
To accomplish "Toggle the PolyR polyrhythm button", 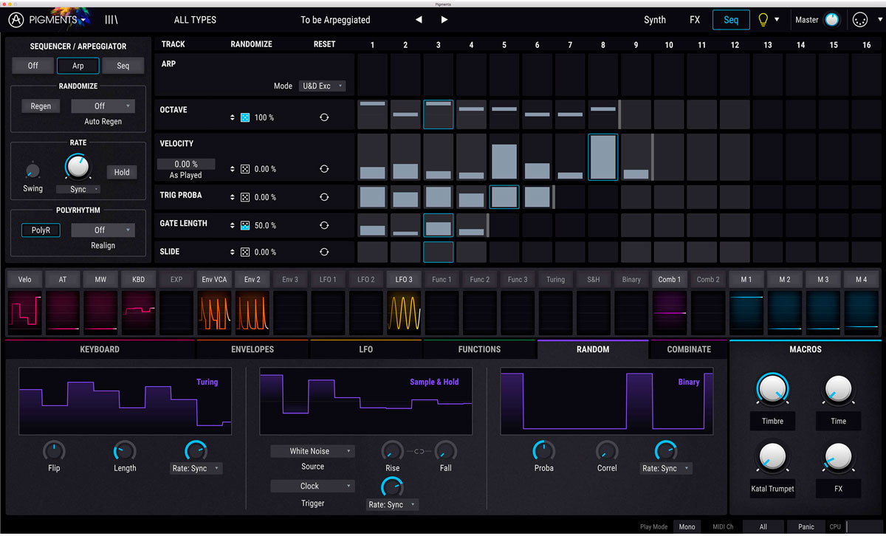I will tap(41, 230).
